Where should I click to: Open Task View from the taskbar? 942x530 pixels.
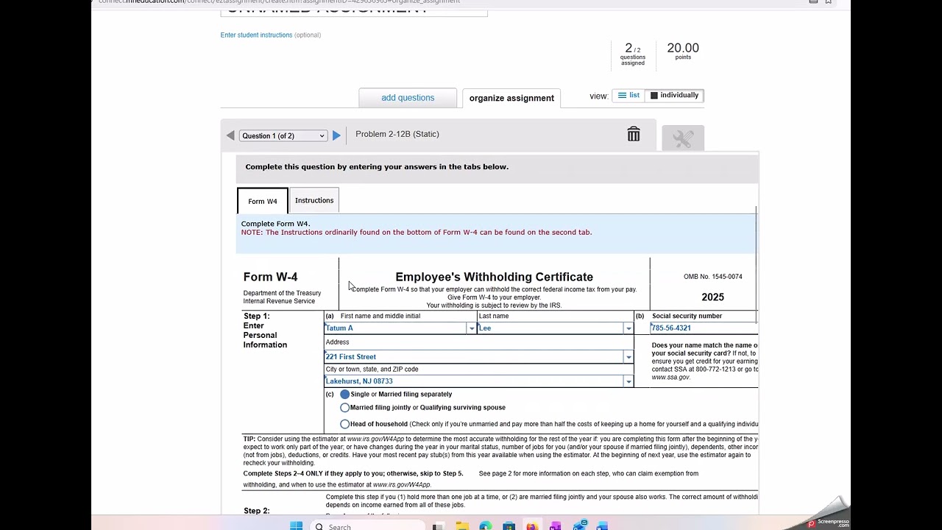[439, 526]
